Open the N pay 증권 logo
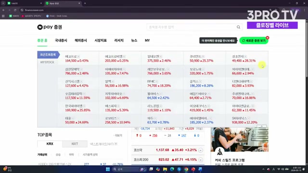Screen dimensions: 308x173 click(50, 27)
